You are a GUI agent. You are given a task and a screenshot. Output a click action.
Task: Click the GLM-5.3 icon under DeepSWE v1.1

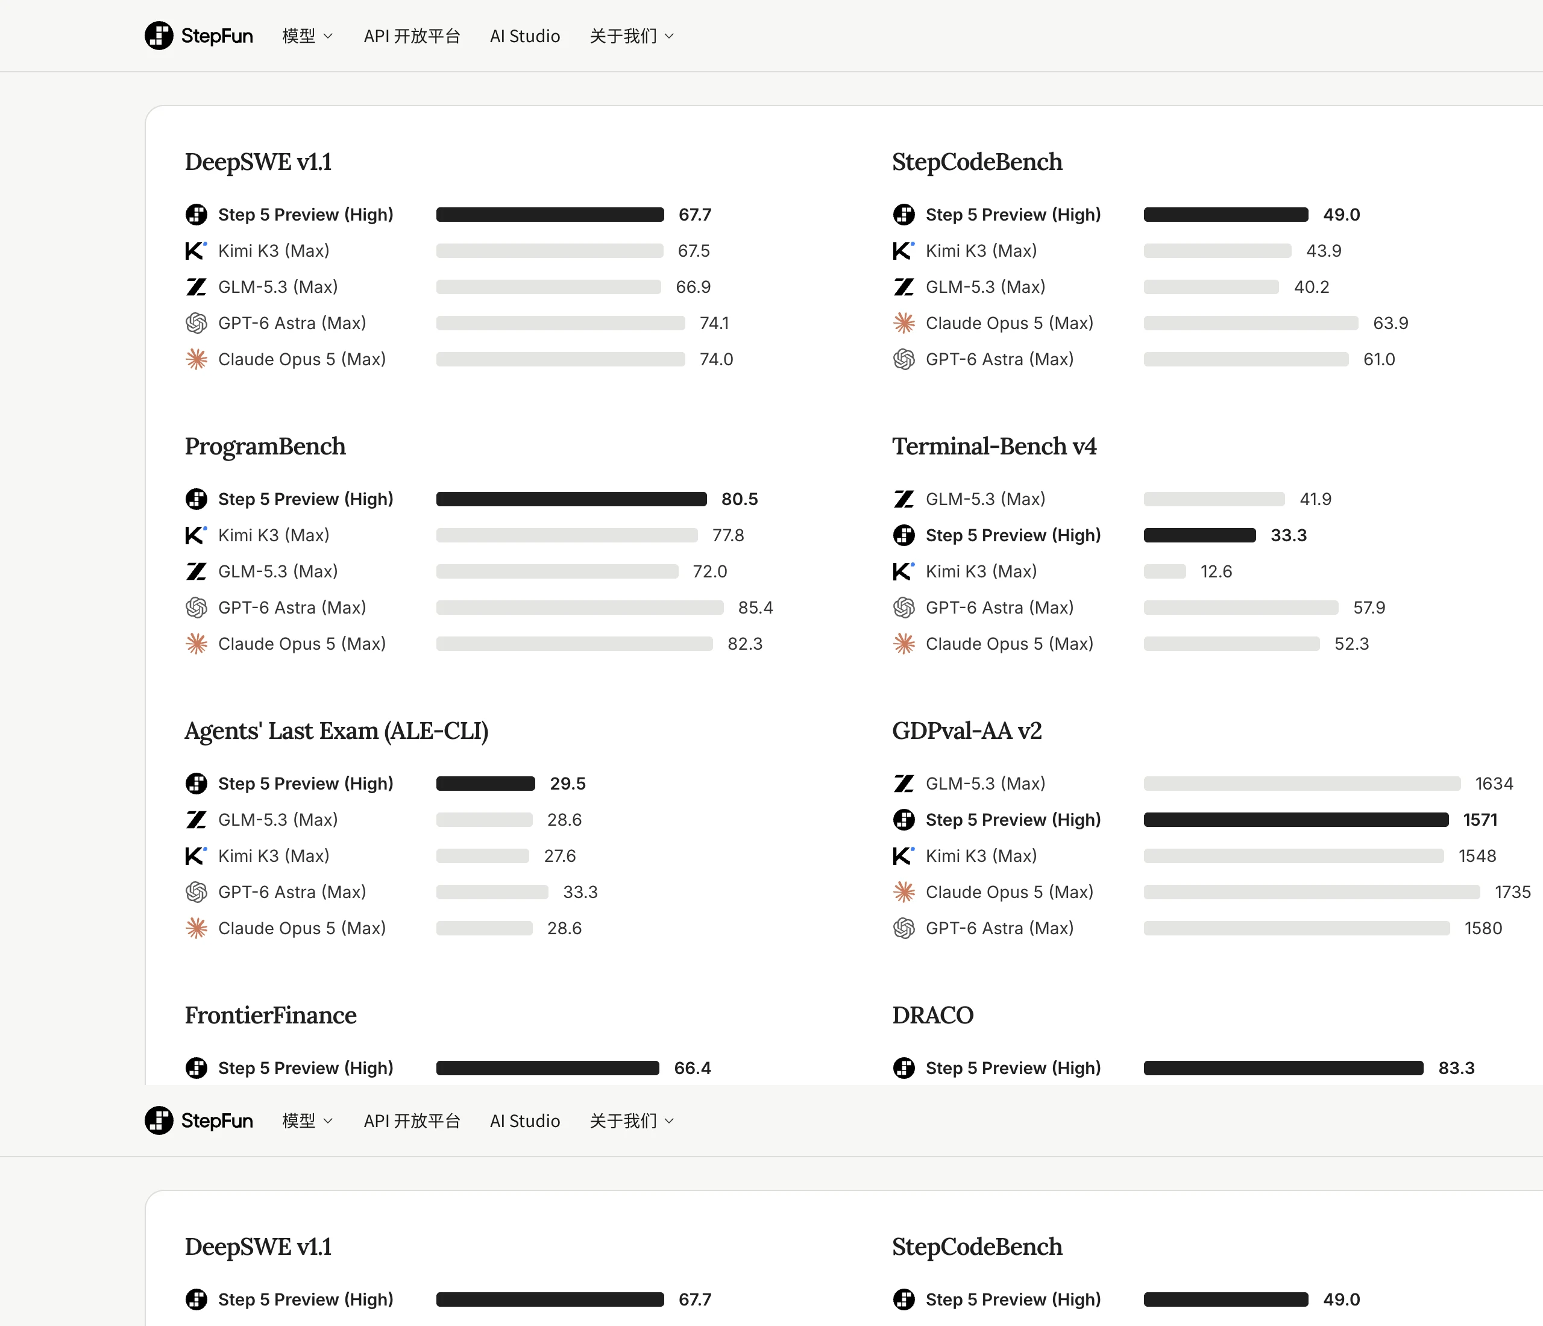196,287
